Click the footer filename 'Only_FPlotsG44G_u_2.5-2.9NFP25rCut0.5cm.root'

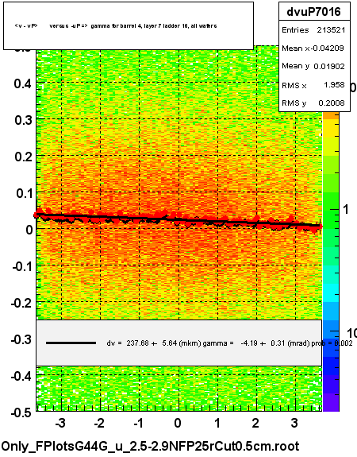151,446
